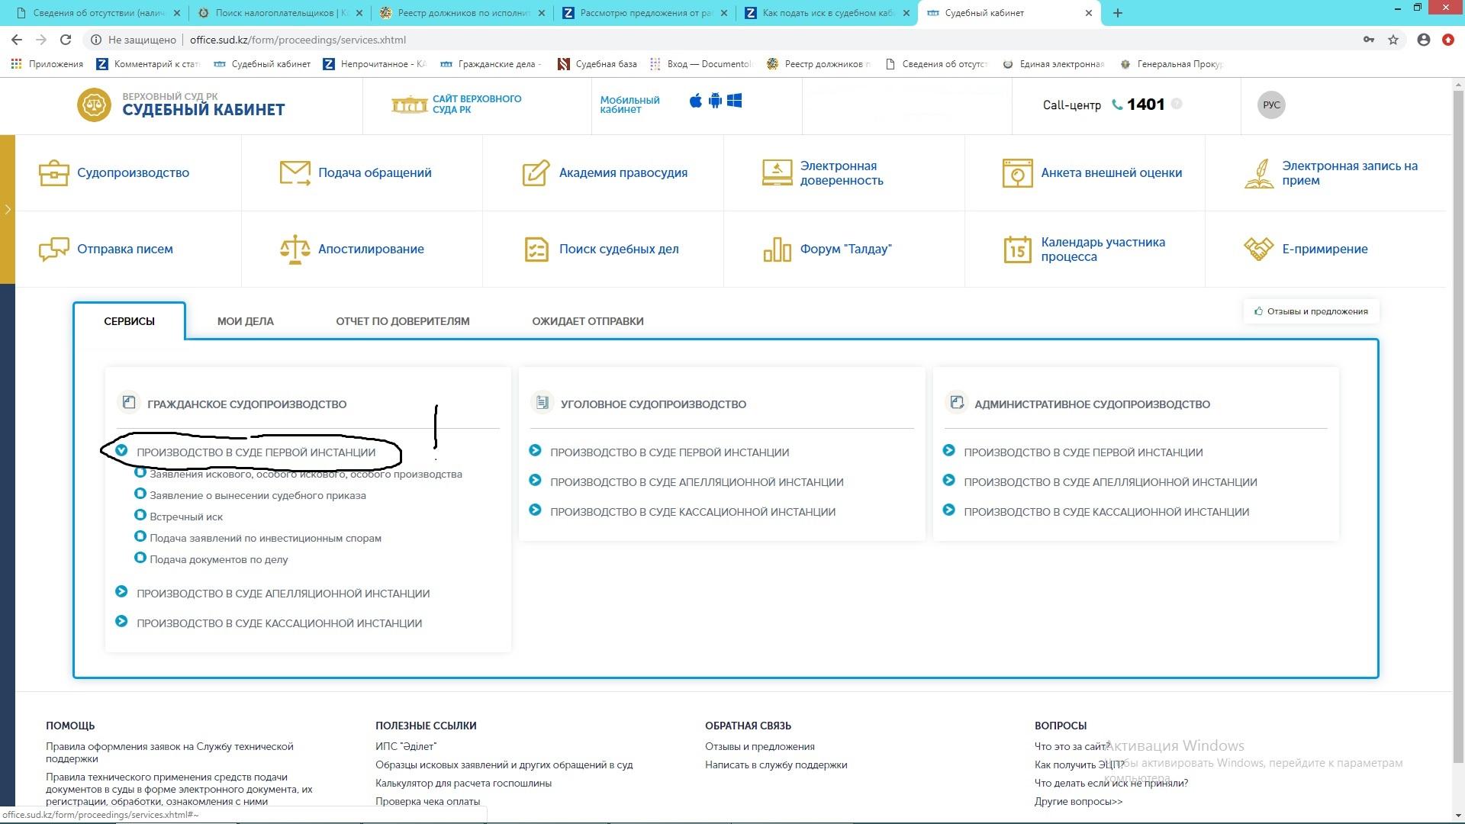Open the Отчет по доверителям tab

pyautogui.click(x=403, y=321)
